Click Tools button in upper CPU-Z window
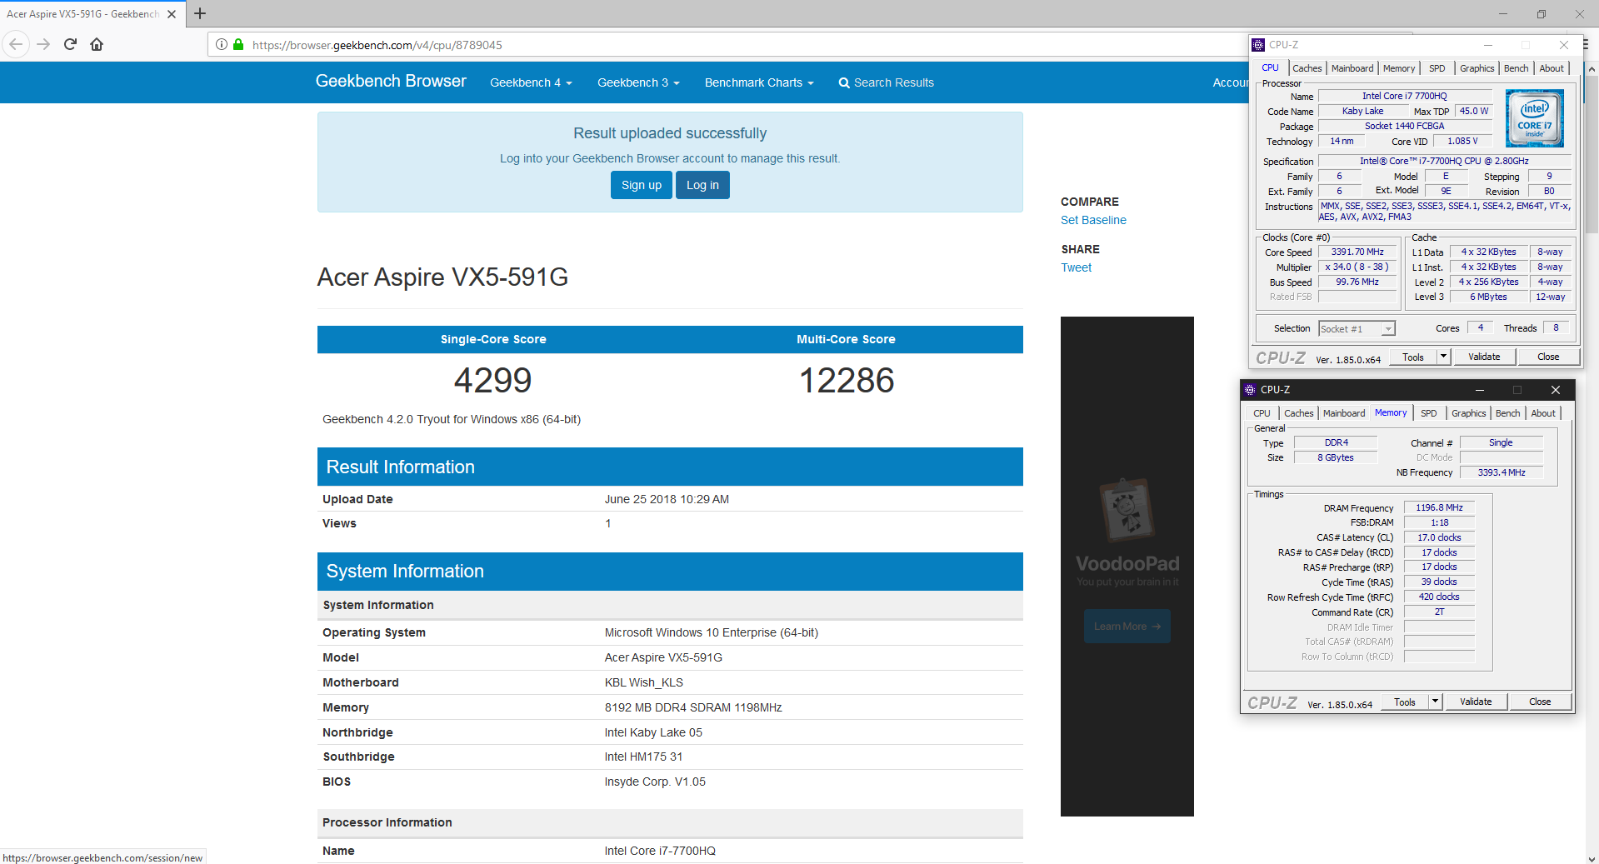Image resolution: width=1599 pixels, height=864 pixels. [1413, 357]
